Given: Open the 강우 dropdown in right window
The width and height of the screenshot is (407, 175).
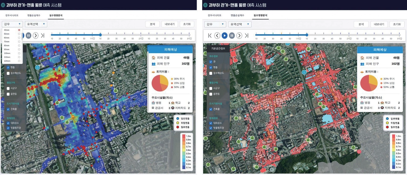Looking at the screenshot, I should coord(215,24).
